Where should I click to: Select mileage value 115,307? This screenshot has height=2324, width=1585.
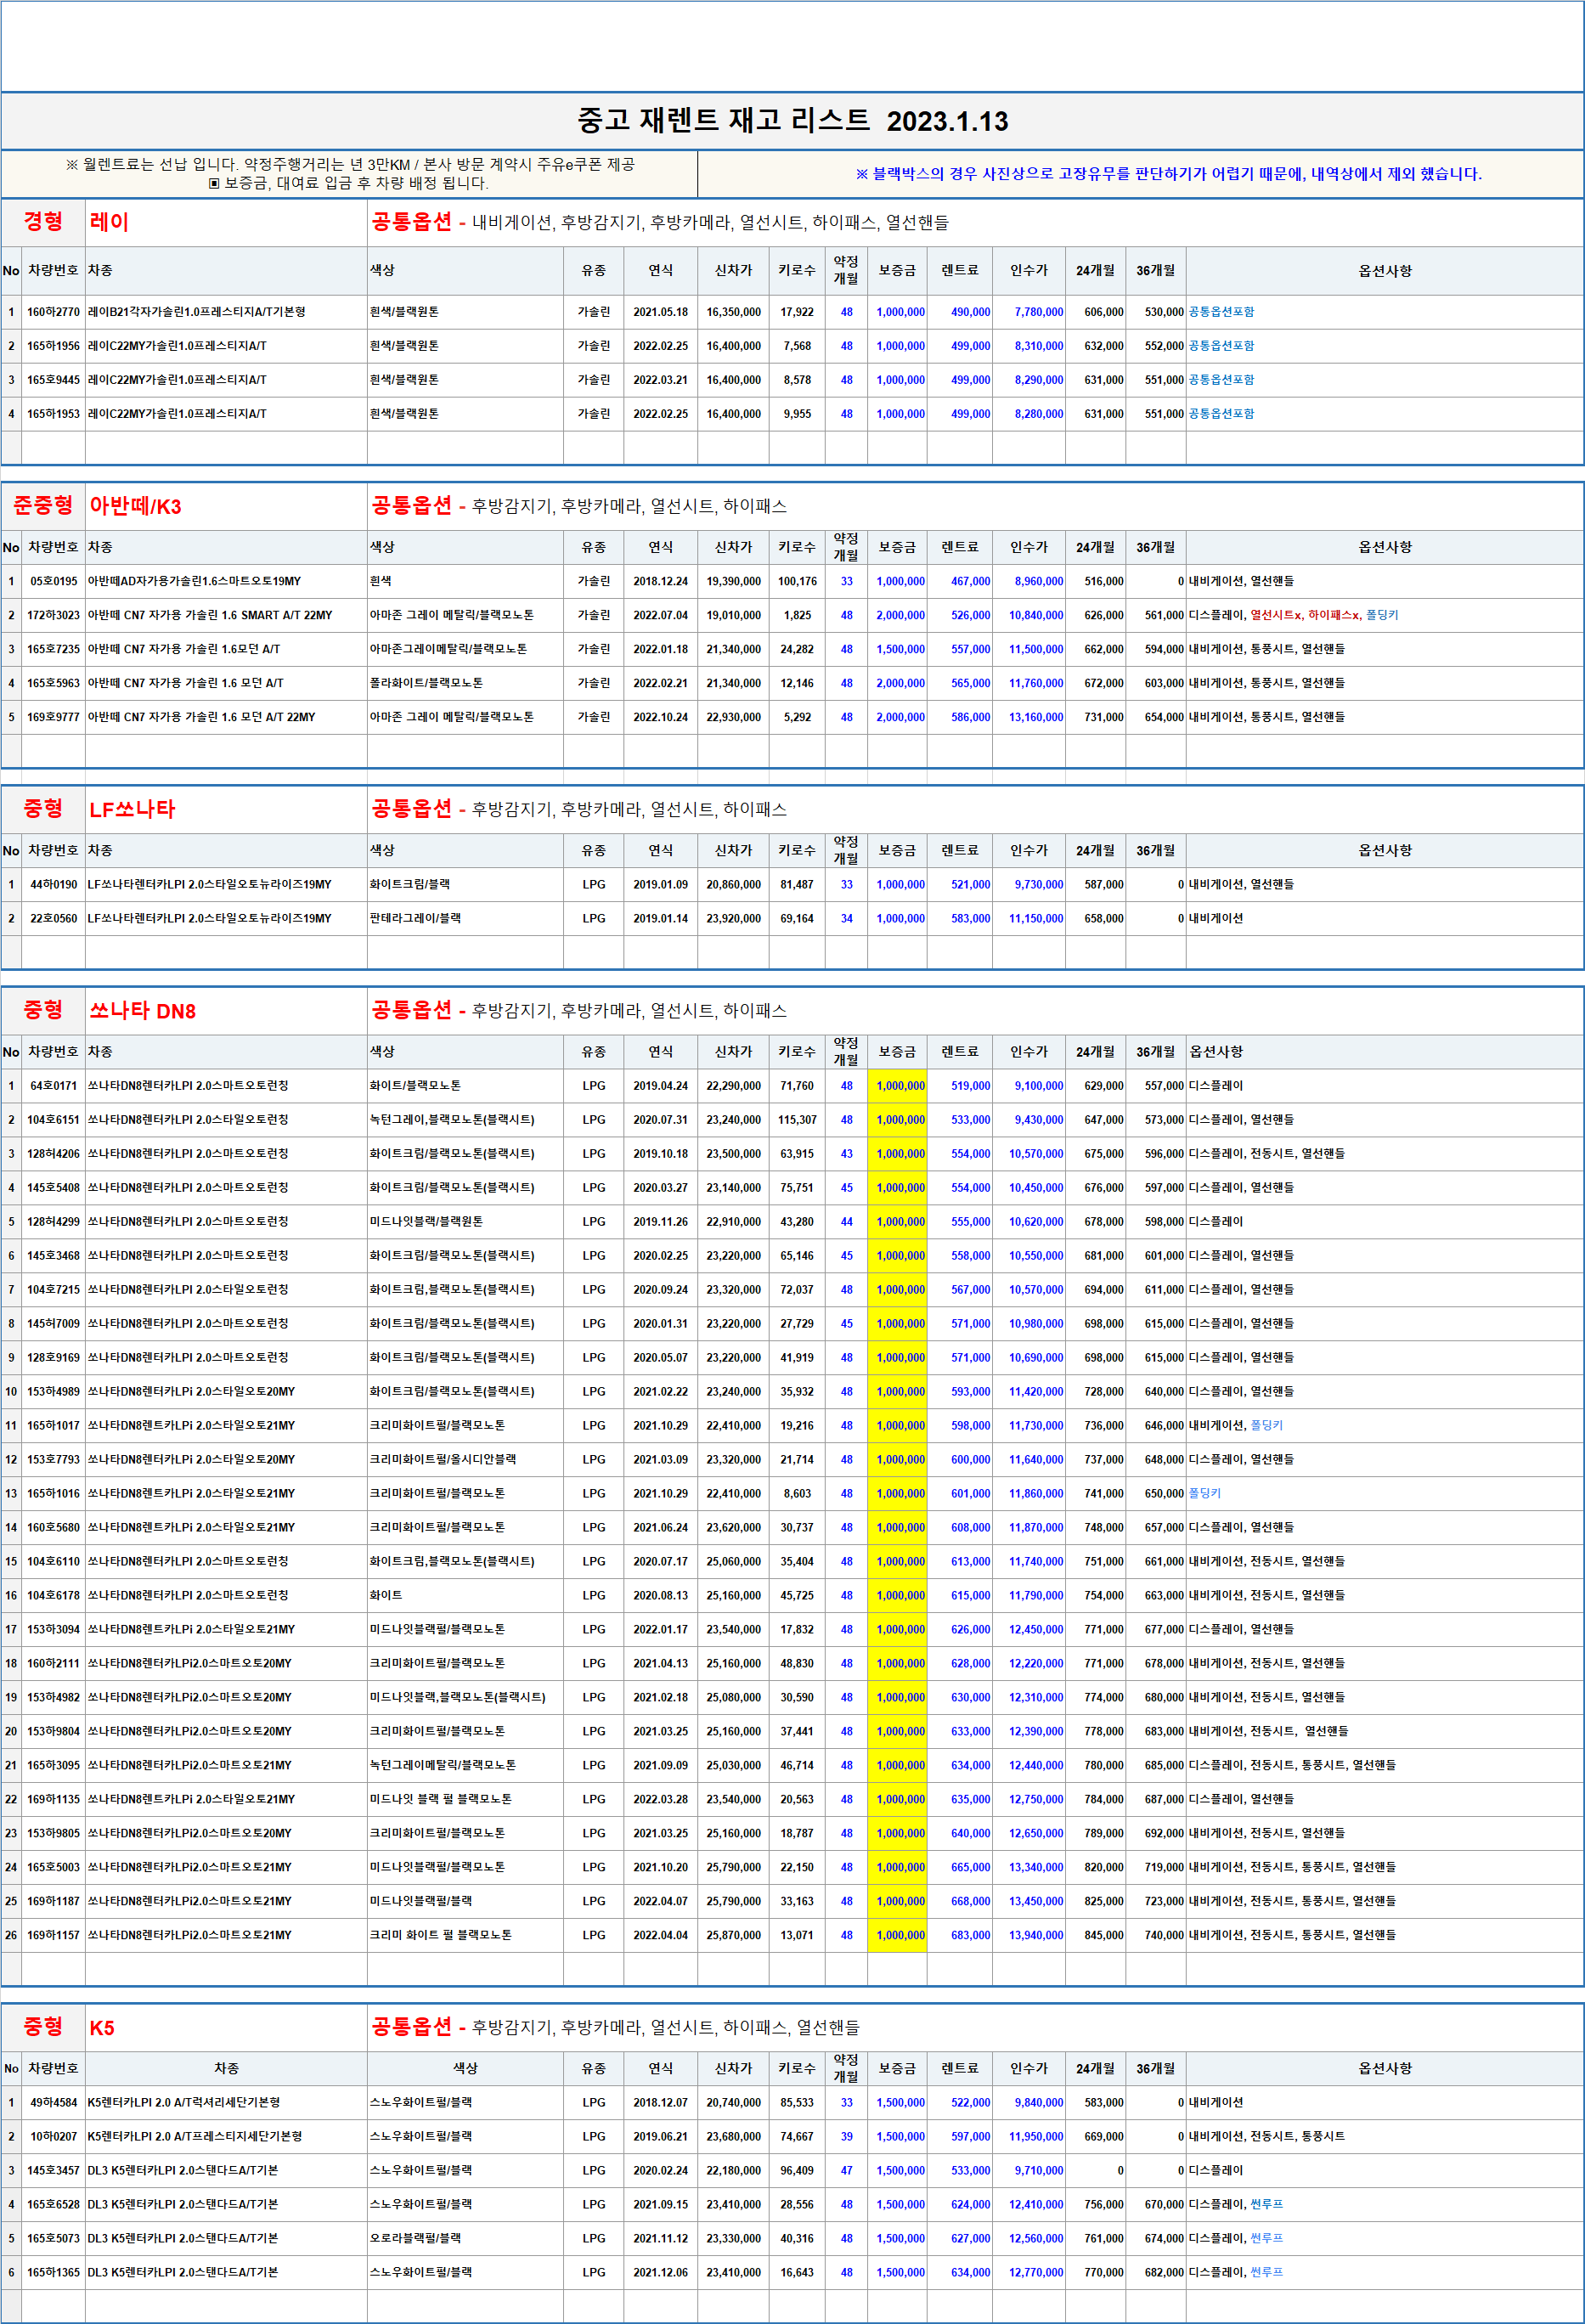click(x=797, y=1120)
